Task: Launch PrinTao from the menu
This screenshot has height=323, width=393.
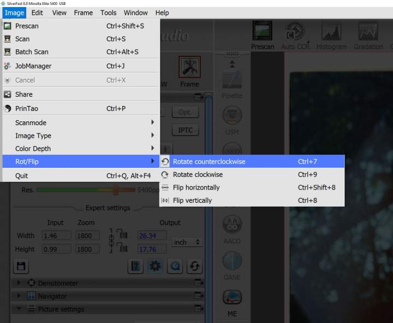Action: (81, 109)
